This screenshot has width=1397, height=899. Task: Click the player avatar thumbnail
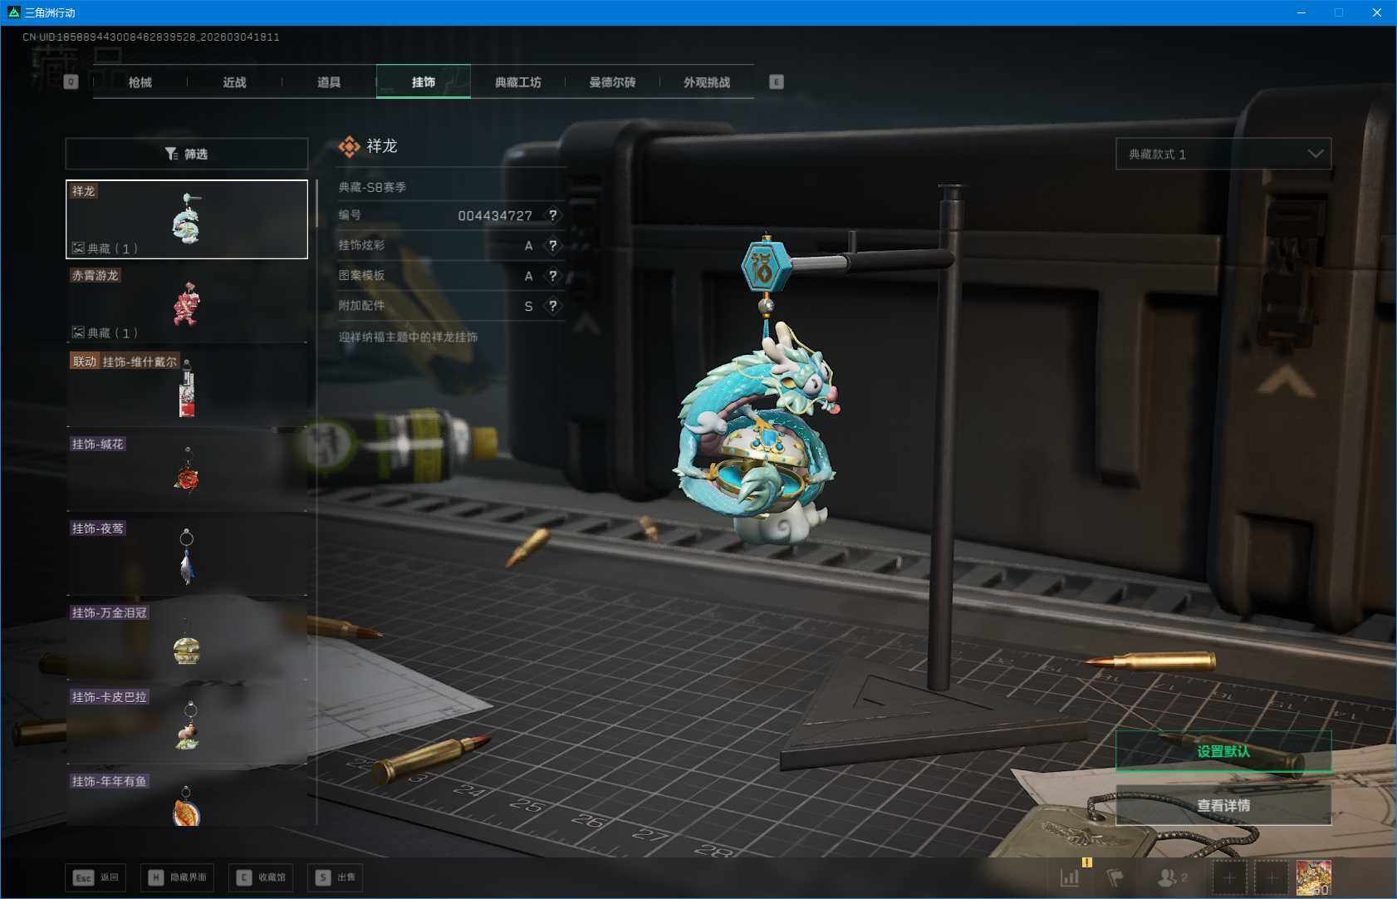pyautogui.click(x=1313, y=877)
